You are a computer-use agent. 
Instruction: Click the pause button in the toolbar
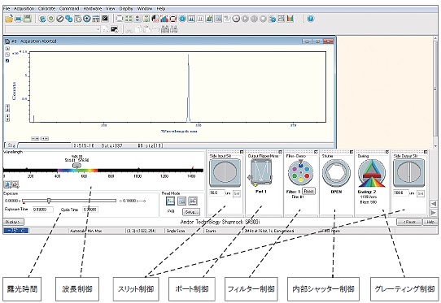(254, 19)
